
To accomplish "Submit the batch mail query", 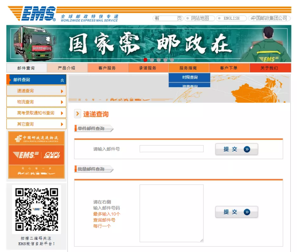I will [x=237, y=212].
